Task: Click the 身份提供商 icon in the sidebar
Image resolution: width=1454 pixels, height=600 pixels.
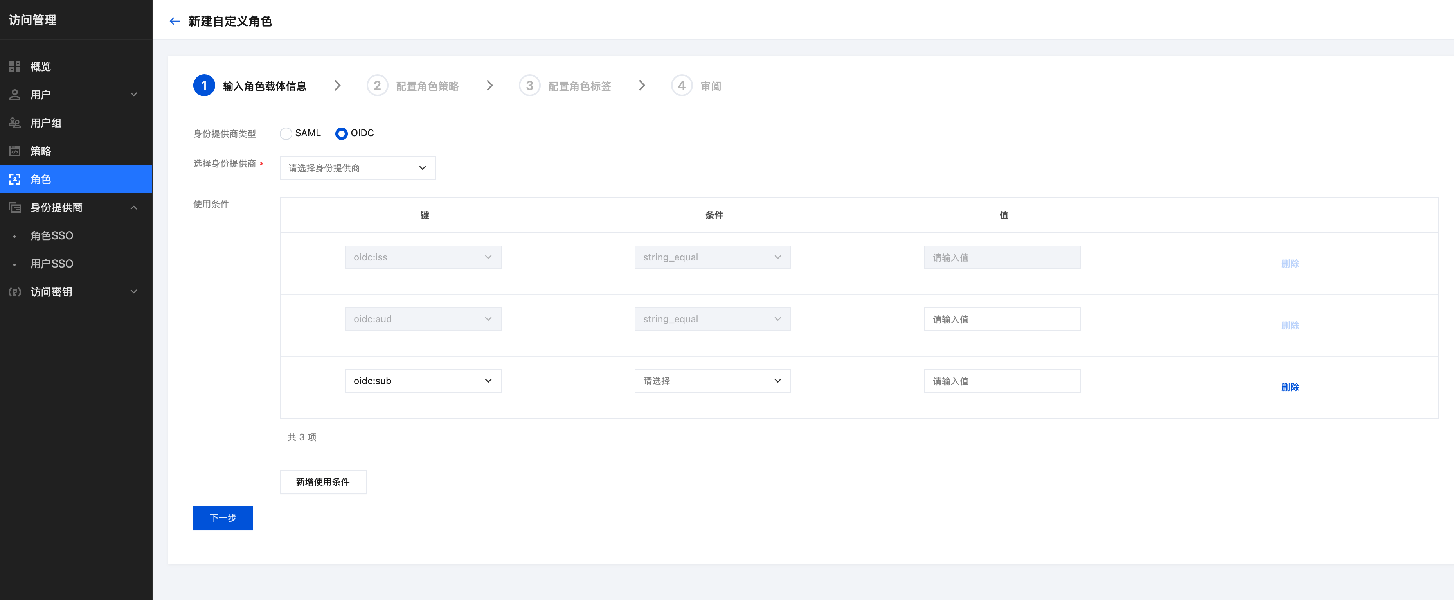Action: (x=15, y=208)
